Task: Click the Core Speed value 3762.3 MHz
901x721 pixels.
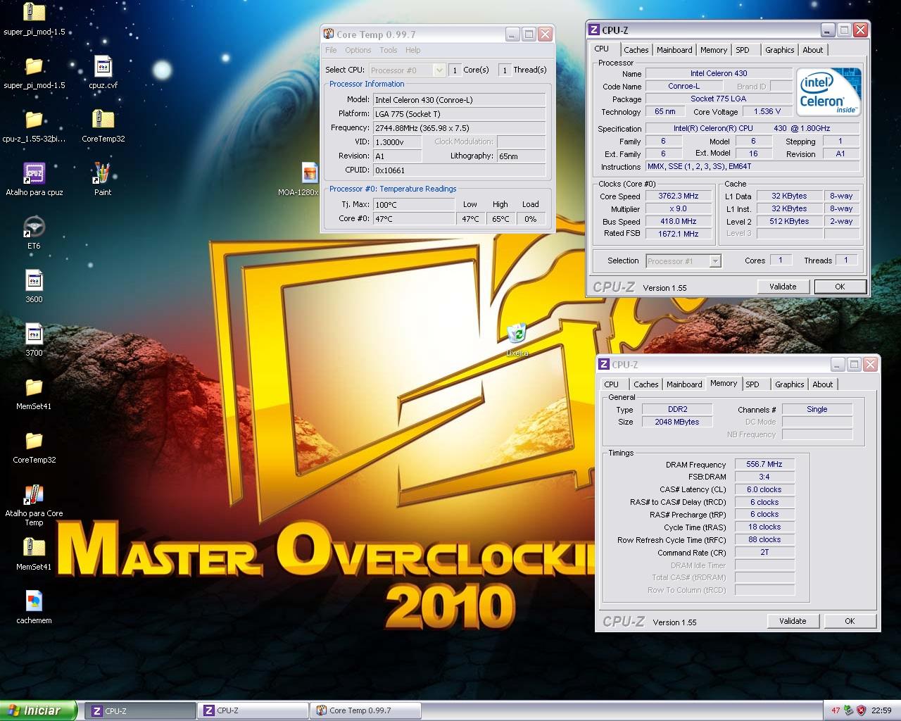Action: pos(679,196)
